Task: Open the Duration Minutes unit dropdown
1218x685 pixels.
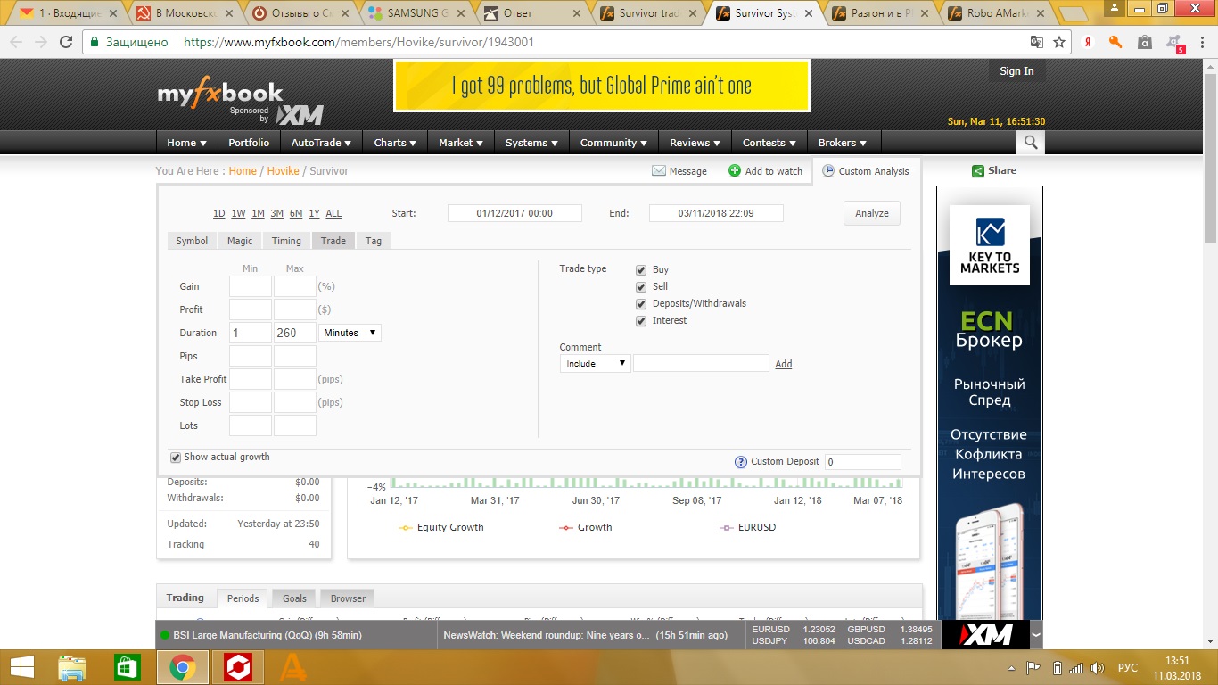Action: [350, 333]
